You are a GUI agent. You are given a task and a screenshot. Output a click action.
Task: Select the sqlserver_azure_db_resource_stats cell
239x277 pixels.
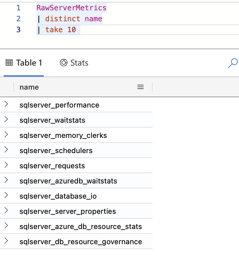(x=81, y=227)
